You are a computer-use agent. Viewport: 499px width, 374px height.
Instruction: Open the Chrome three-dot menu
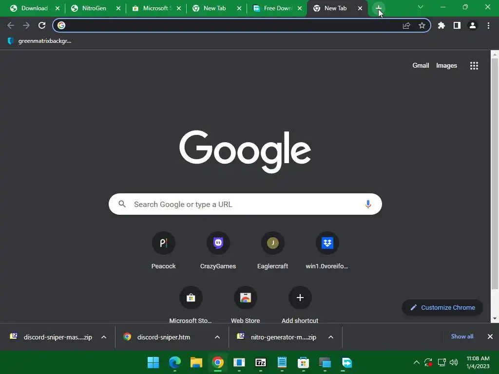pyautogui.click(x=488, y=25)
